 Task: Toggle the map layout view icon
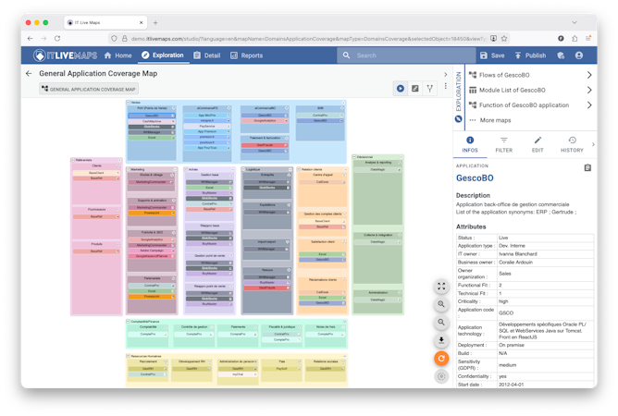(x=415, y=89)
